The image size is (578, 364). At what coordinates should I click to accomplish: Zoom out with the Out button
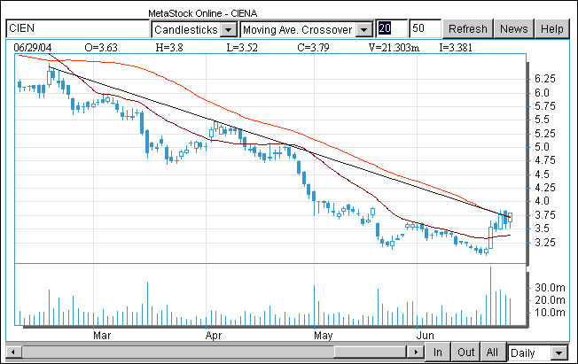(465, 352)
